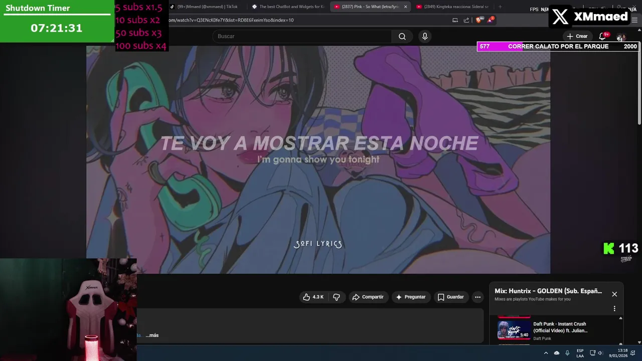Close the Mix: Huntrix playlist panel
Viewport: 642px width, 361px height.
click(614, 294)
